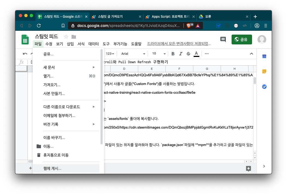This screenshot has width=287, height=194.
Task: Click the Bold formatting icon
Action: point(173,54)
